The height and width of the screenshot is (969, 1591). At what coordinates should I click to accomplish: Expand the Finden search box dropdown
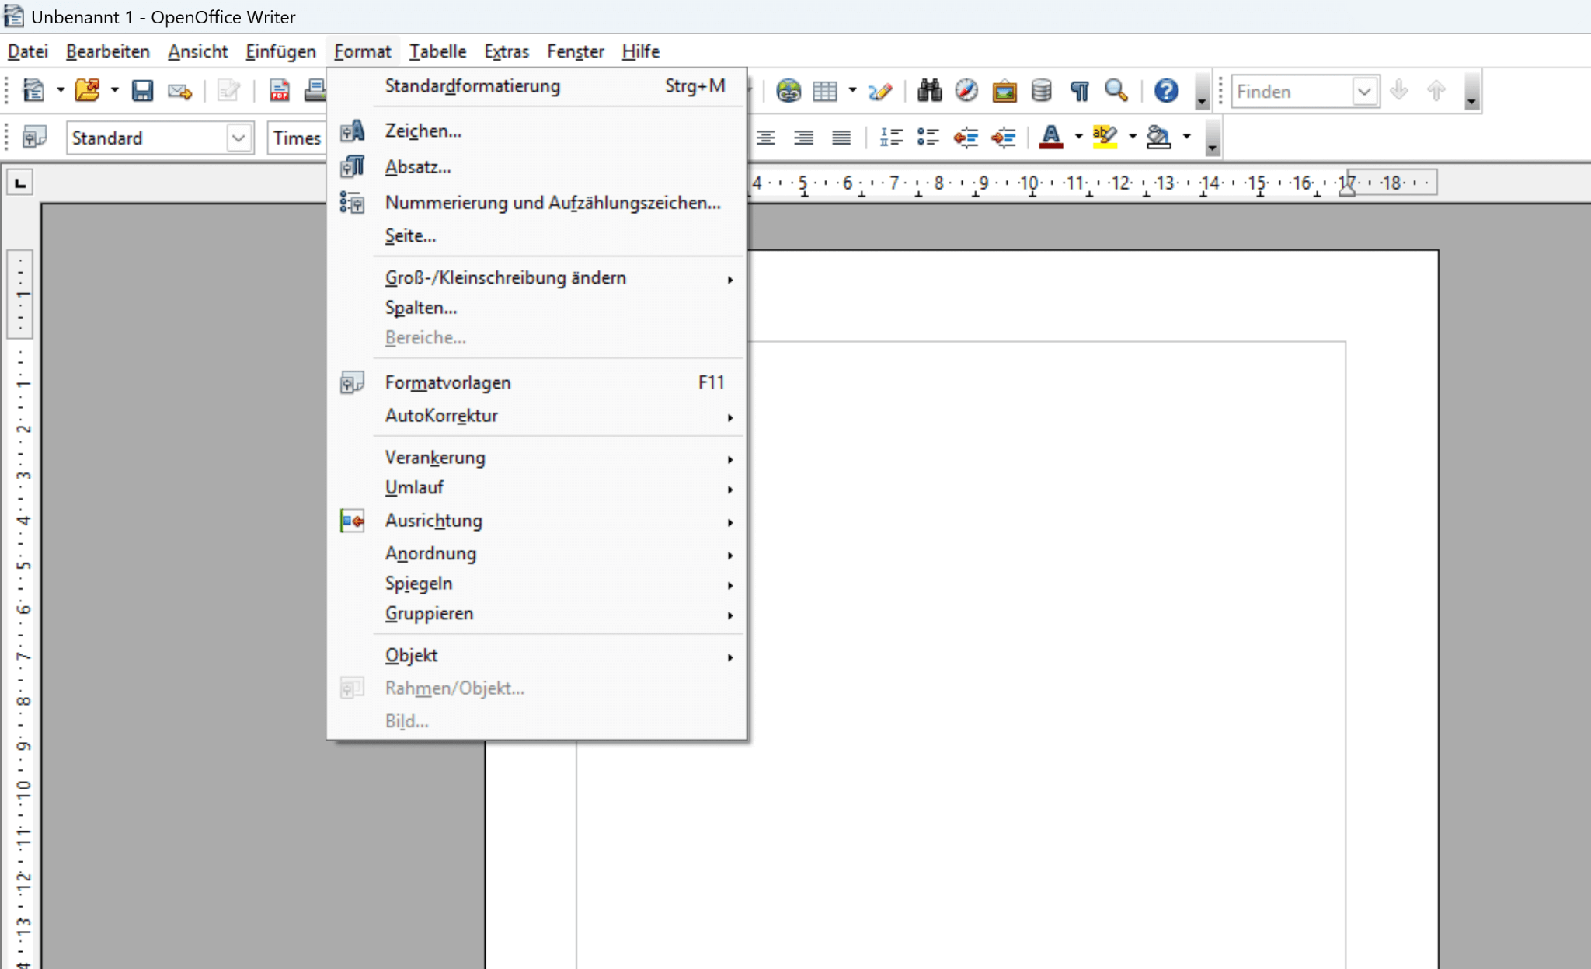pos(1364,91)
